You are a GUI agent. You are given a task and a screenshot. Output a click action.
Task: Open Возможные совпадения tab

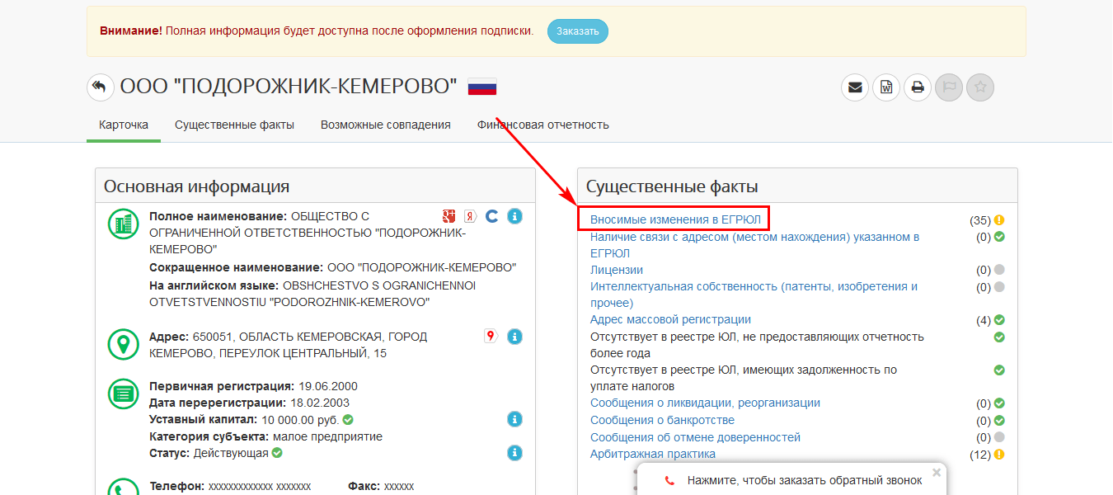coord(386,125)
